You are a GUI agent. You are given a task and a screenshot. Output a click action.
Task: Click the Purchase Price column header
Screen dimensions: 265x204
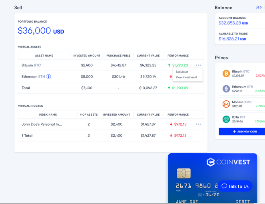[118, 56]
